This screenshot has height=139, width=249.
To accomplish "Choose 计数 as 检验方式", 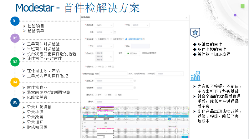I will coord(106,67).
